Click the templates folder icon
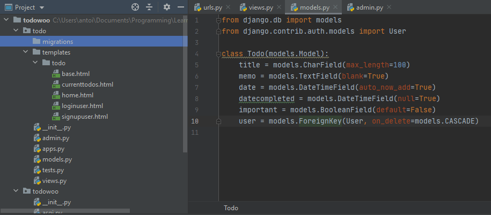This screenshot has height=215, width=491. tap(36, 52)
